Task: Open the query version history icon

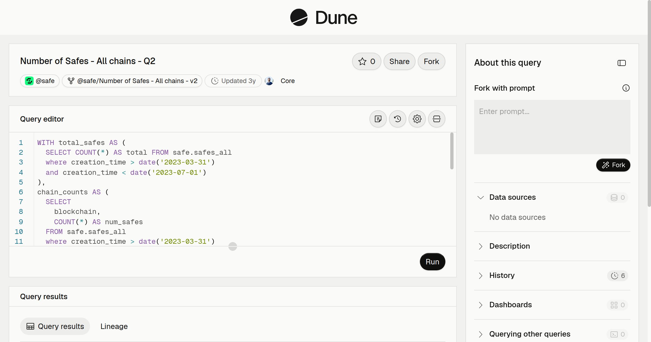Action: [397, 119]
